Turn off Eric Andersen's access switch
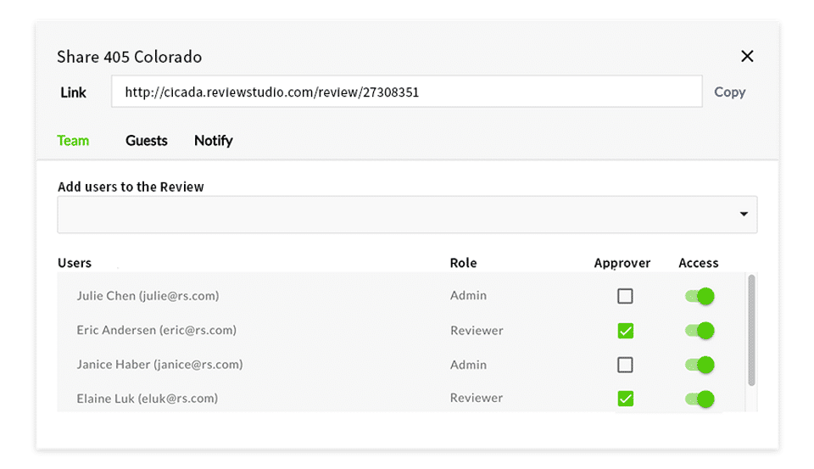The width and height of the screenshot is (814, 469). 700,331
